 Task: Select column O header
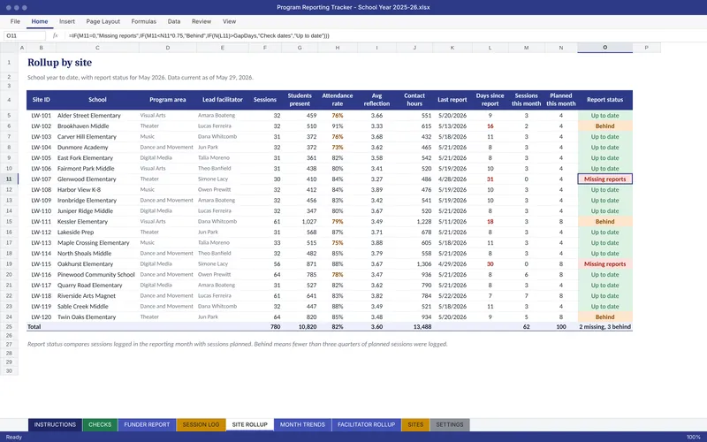pyautogui.click(x=604, y=48)
